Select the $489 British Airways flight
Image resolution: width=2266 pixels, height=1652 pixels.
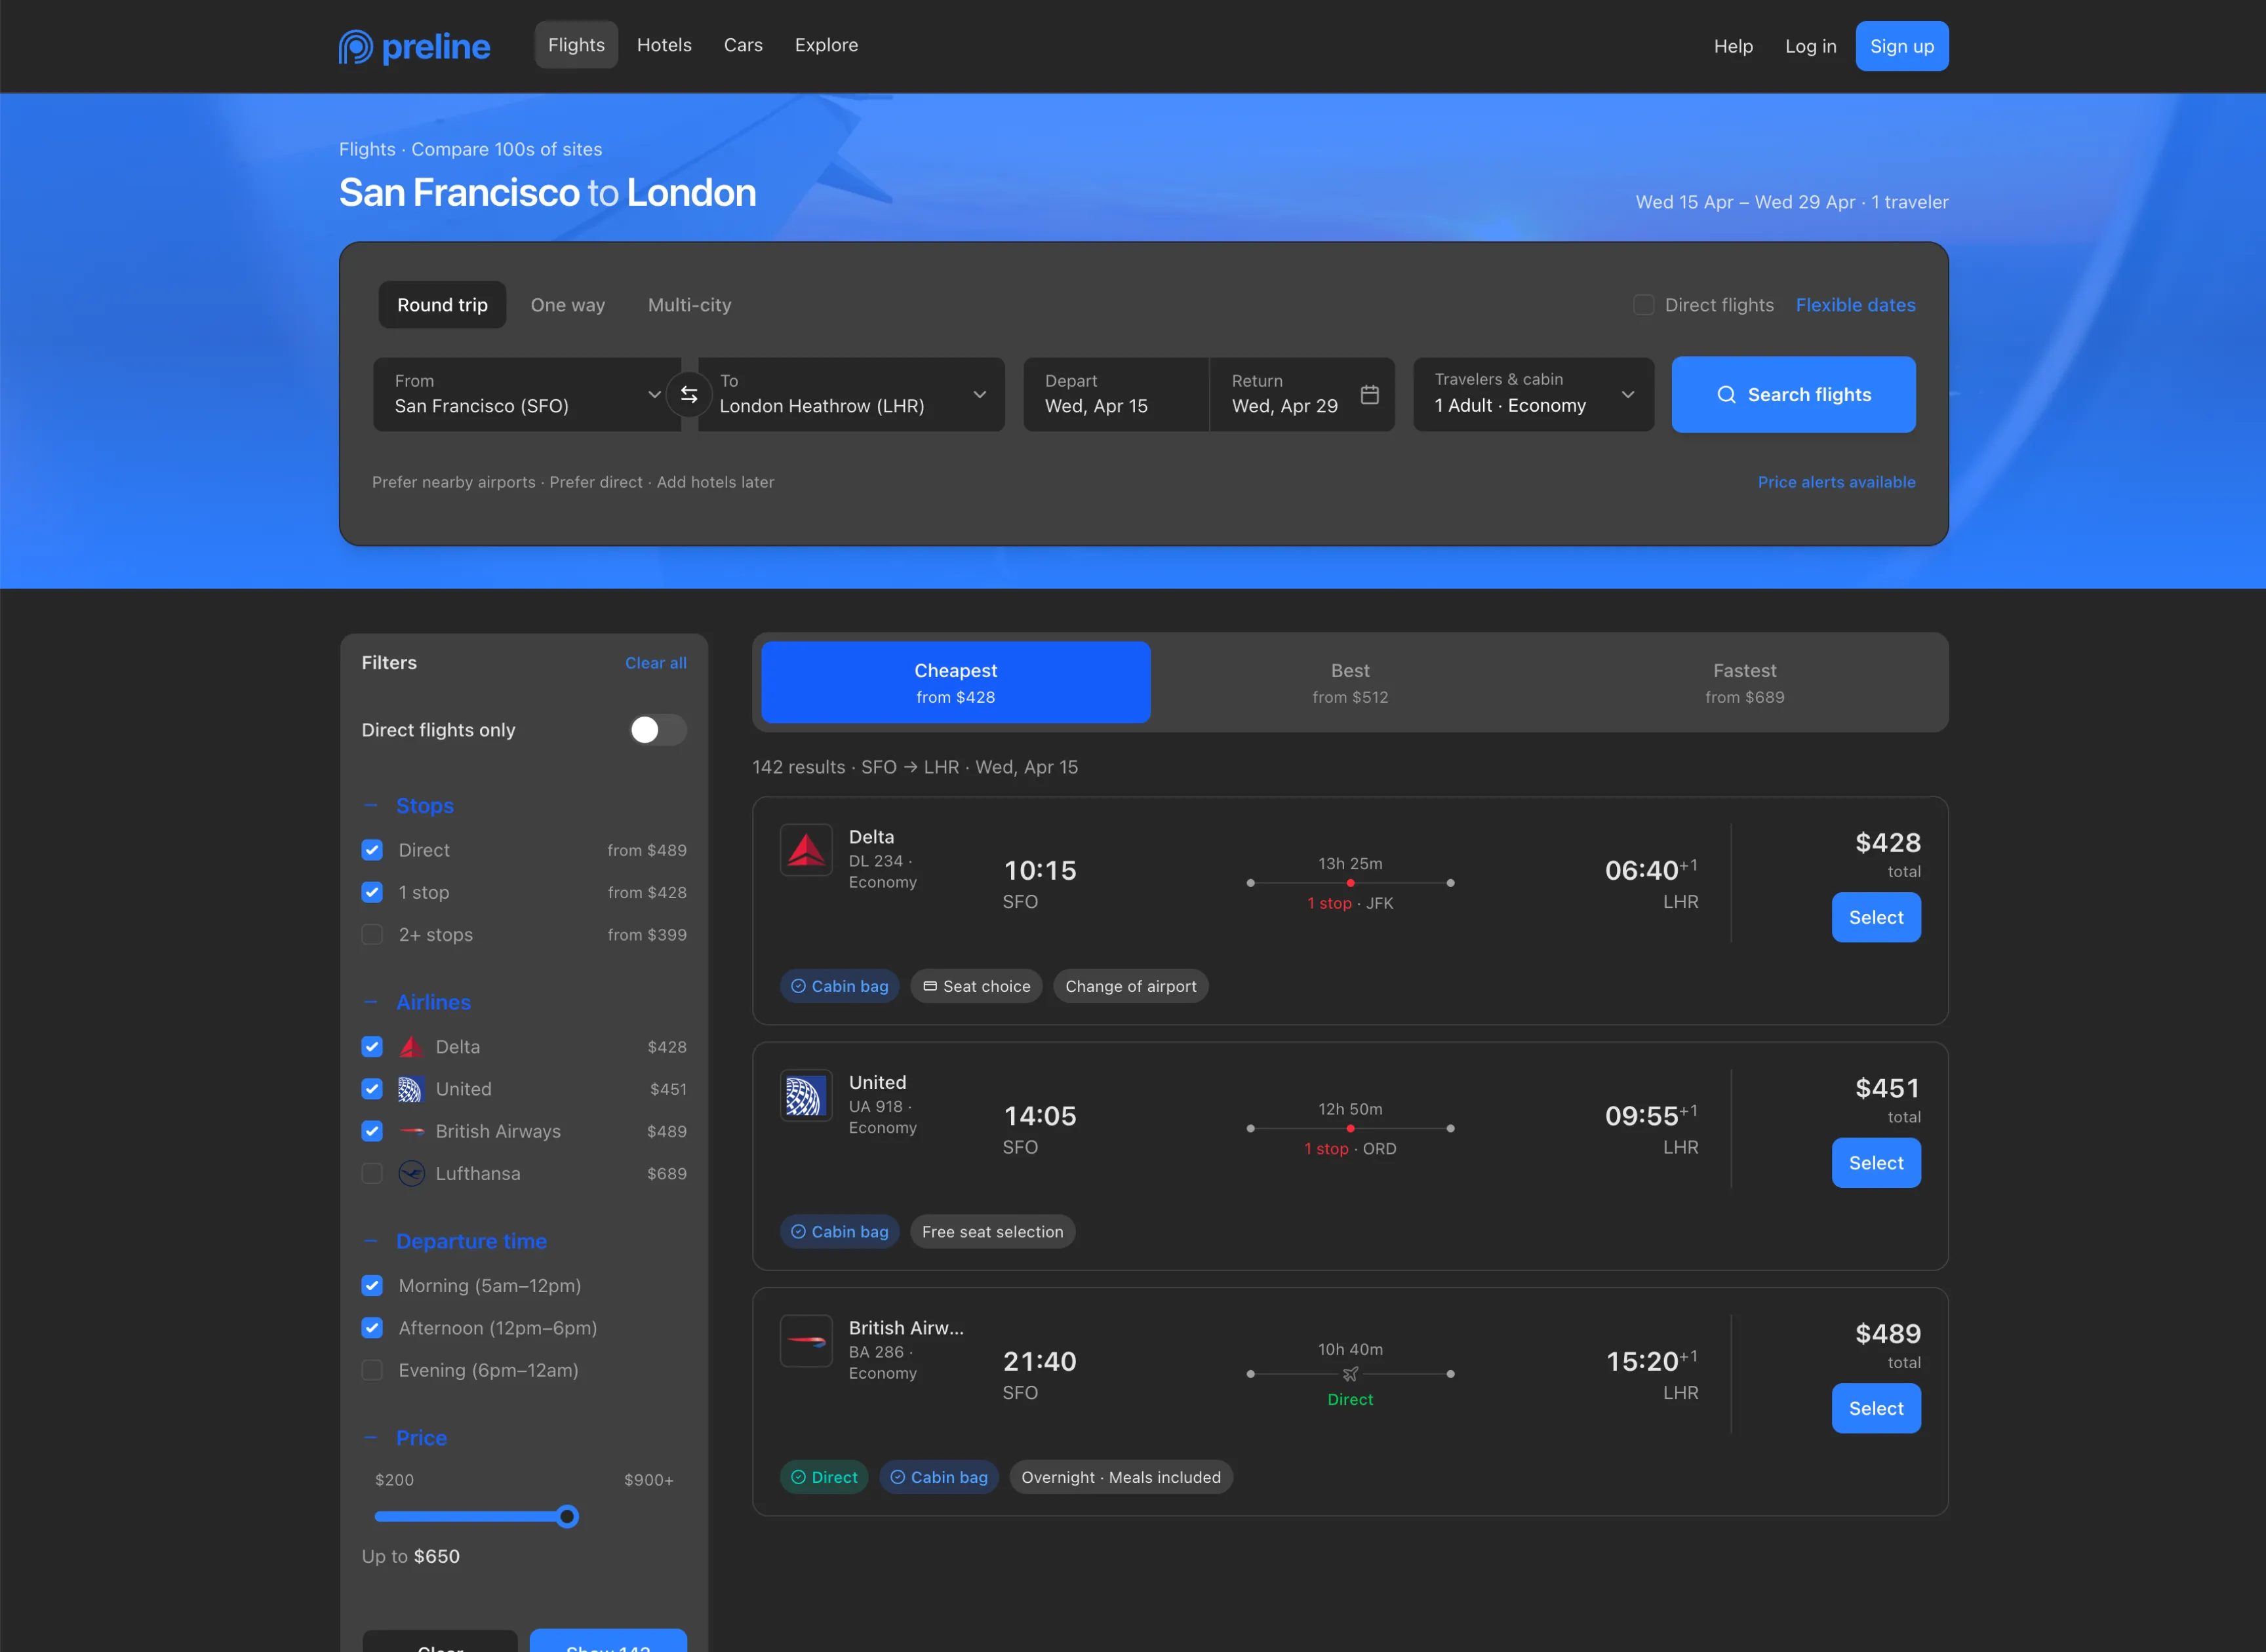coord(1876,1408)
